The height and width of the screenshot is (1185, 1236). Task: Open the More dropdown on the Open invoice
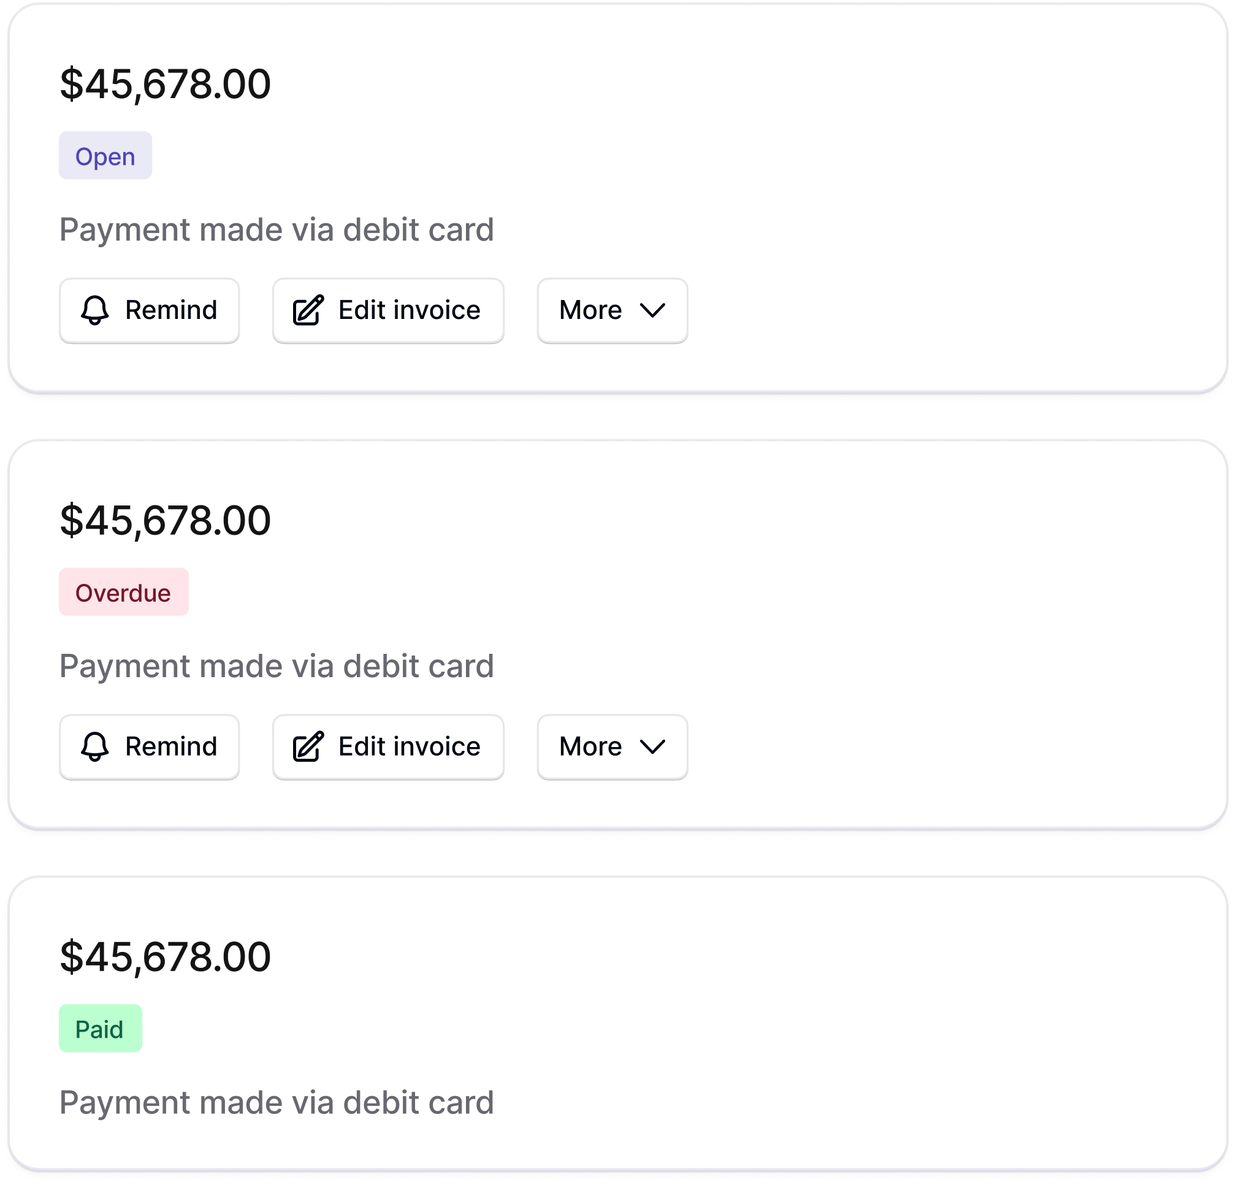coord(612,310)
